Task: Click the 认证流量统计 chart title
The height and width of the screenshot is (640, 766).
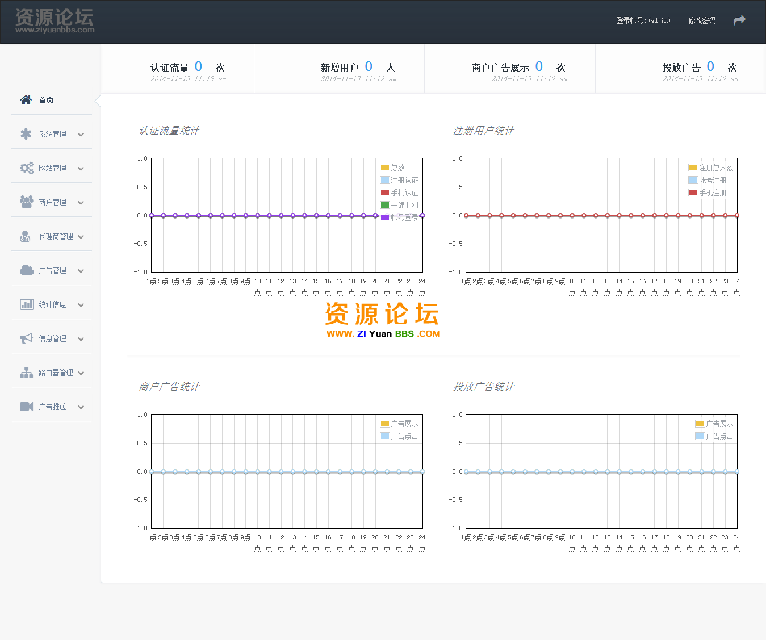Action: (169, 131)
